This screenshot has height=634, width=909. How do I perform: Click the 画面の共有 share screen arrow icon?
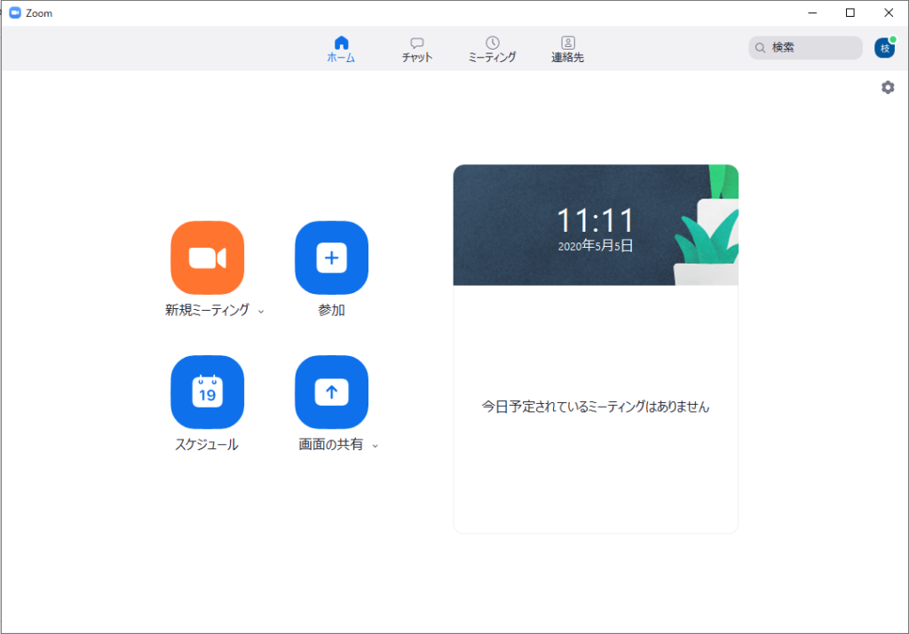(x=332, y=392)
